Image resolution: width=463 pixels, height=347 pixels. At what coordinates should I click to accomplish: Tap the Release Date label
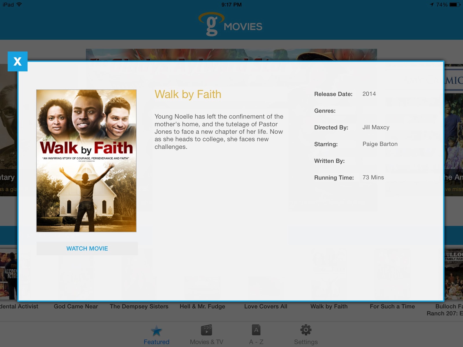click(x=333, y=94)
